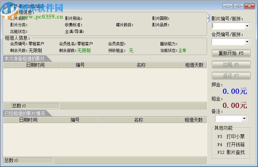The width and height of the screenshot is (258, 167).
Task: Click the 出租 F6 button
Action: [231, 65]
